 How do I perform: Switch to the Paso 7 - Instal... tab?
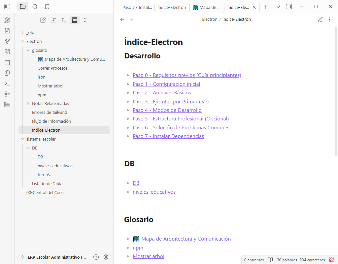(137, 7)
